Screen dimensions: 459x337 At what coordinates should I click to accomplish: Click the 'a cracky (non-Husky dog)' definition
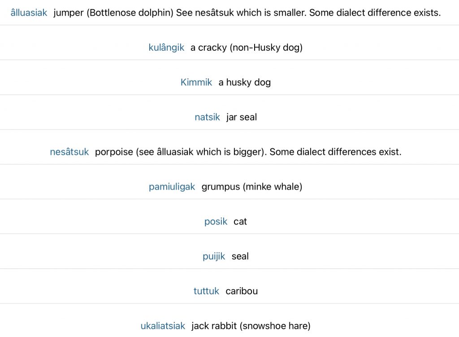(x=247, y=48)
